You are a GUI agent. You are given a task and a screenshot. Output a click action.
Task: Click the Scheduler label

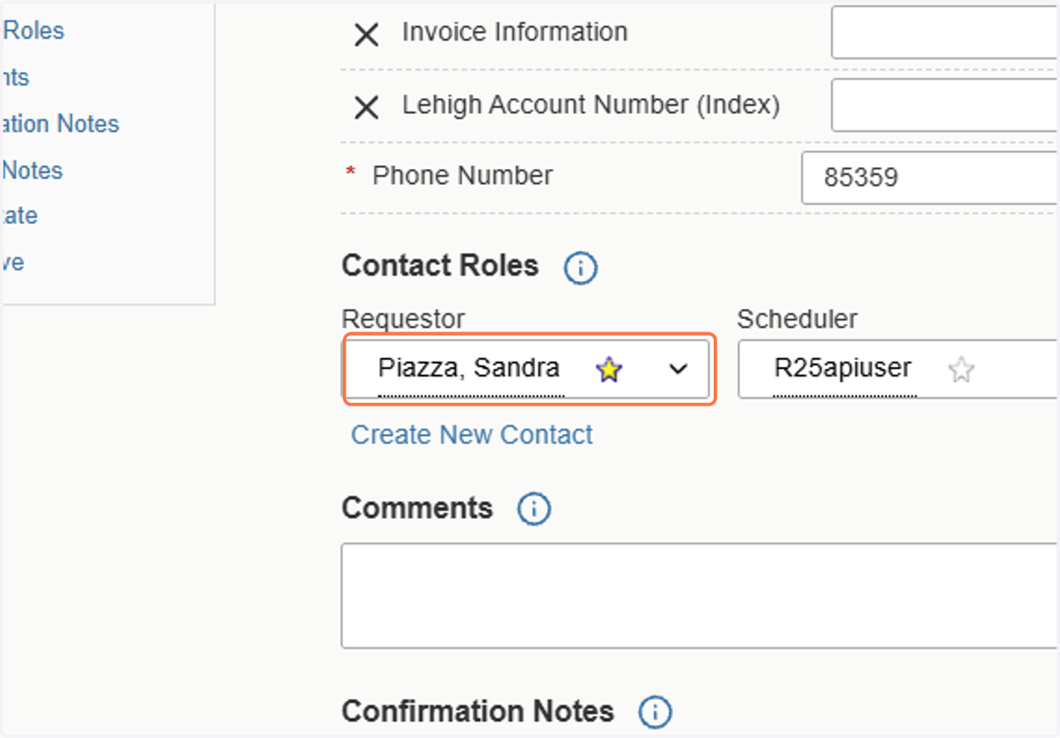click(798, 319)
